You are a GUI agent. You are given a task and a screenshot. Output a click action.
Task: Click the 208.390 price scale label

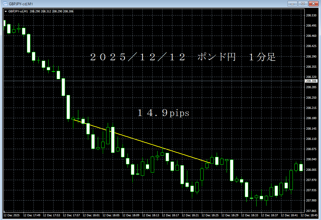point(311,57)
